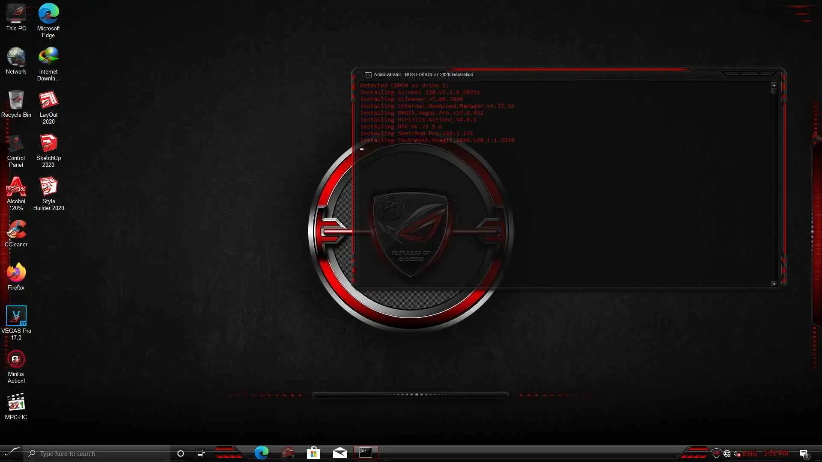Open the VEGAS Pro 17.0 desktop icon

(16, 316)
